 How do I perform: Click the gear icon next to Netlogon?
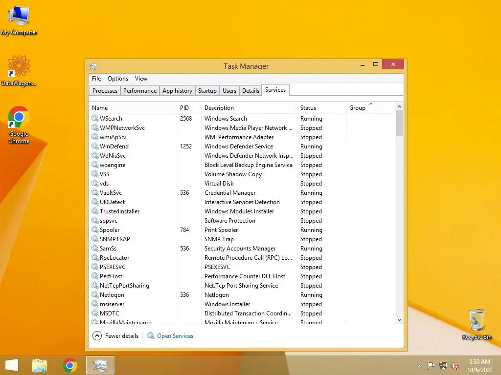pyautogui.click(x=95, y=294)
